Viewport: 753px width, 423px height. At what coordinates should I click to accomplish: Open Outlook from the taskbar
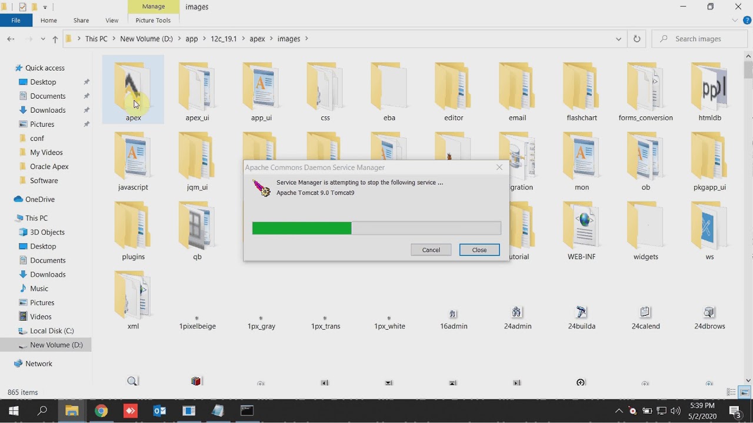159,411
